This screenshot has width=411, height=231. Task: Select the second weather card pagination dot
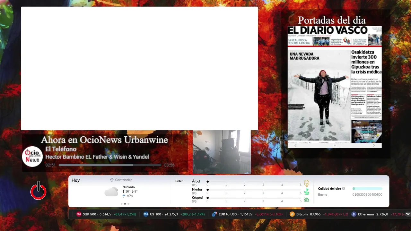click(125, 204)
